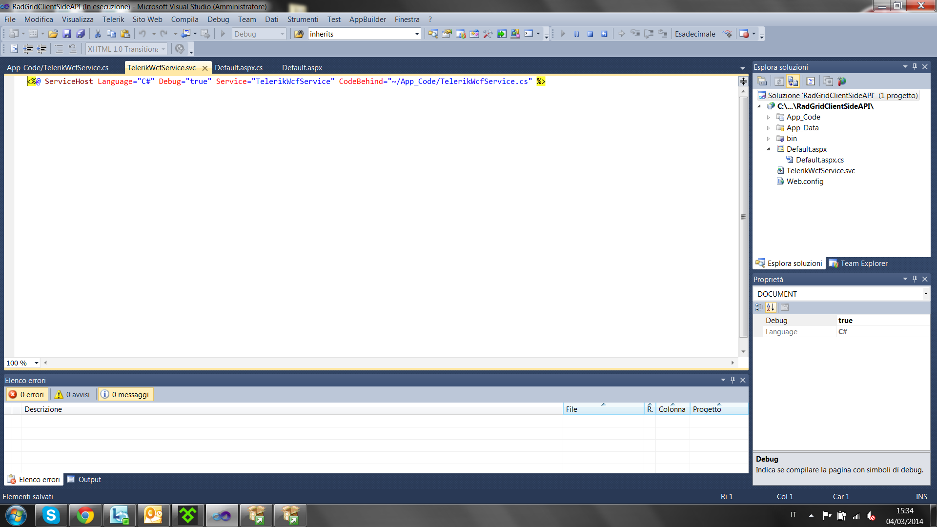The image size is (937, 527).
Task: Switch to Default.aspx.cs editor tab
Action: click(x=239, y=68)
